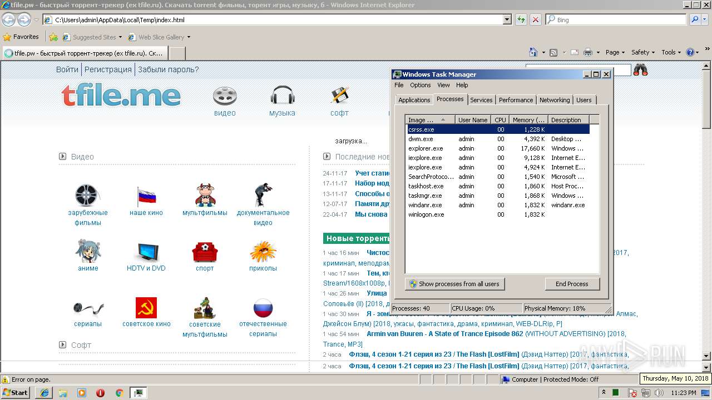Open the Home page icon
This screenshot has height=400, width=712.
pyautogui.click(x=533, y=52)
